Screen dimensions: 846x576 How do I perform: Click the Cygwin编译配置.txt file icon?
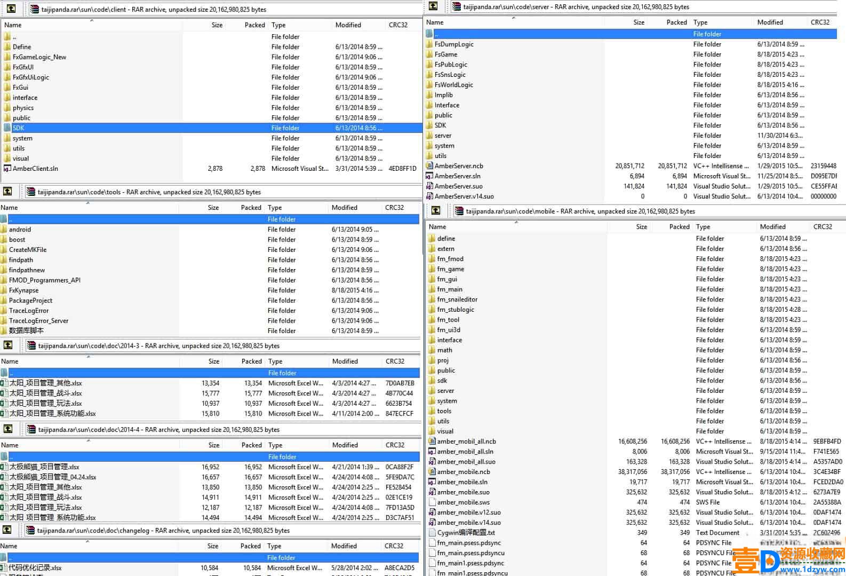coord(432,532)
